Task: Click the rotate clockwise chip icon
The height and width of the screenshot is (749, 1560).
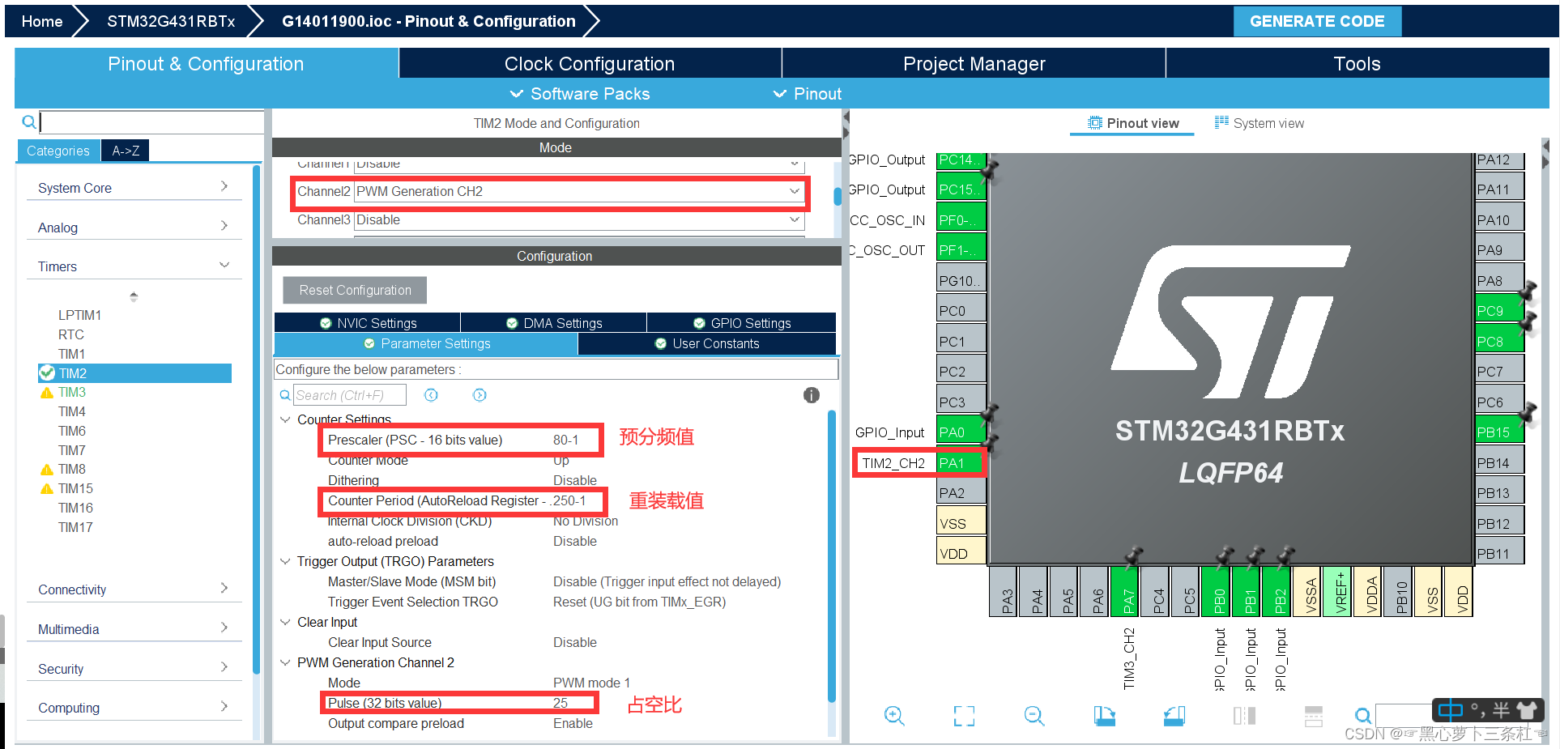Action: (x=1104, y=716)
